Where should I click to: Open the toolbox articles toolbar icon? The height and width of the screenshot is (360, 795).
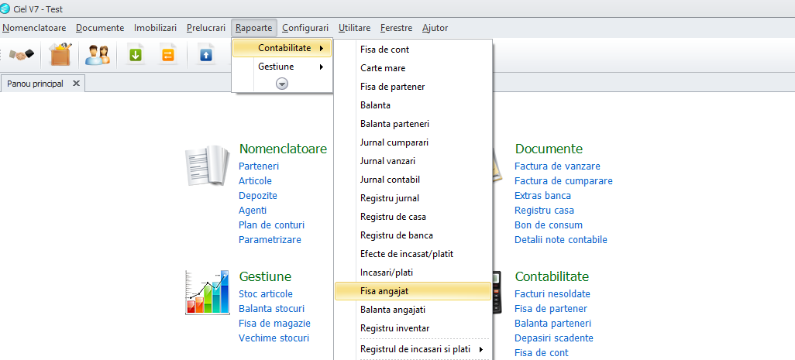coord(60,54)
